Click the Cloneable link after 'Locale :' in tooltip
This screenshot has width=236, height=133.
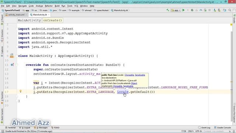pyautogui.click(x=129, y=75)
